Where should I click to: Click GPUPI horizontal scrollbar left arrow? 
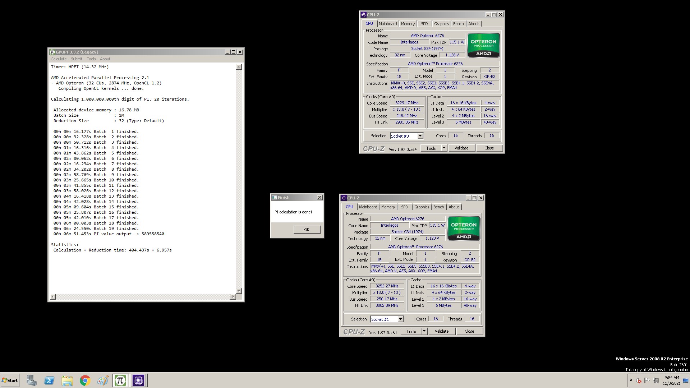(53, 297)
